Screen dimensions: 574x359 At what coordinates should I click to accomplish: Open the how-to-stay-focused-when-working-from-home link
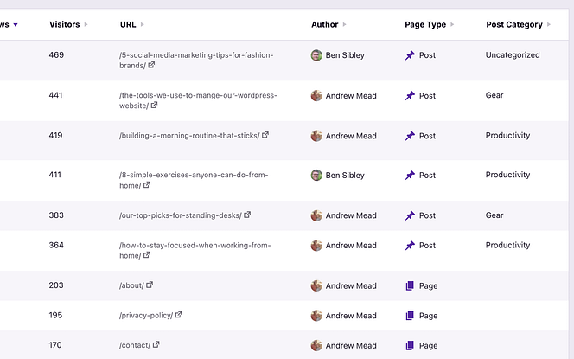click(x=195, y=246)
